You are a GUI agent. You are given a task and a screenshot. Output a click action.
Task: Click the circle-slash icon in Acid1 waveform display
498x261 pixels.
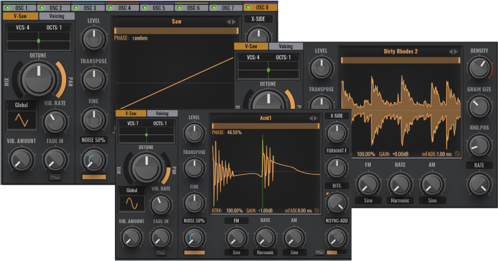coord(317,210)
